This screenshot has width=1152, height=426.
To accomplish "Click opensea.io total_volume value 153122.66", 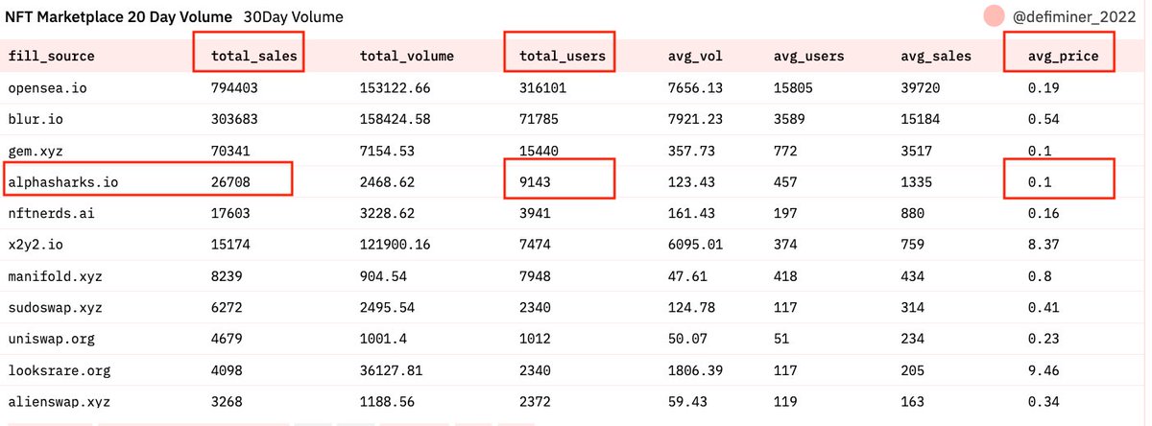I will (396, 88).
